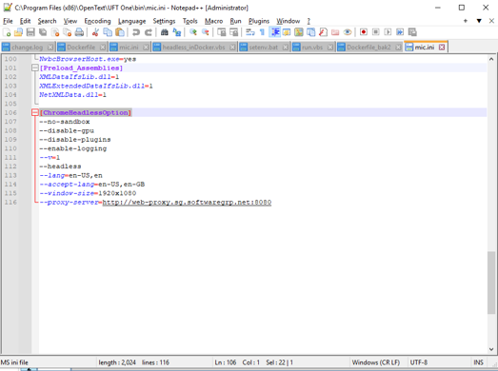Collapse the [ChromeHeadlessOption] fold marker
This screenshot has height=371, width=498.
pos(35,112)
